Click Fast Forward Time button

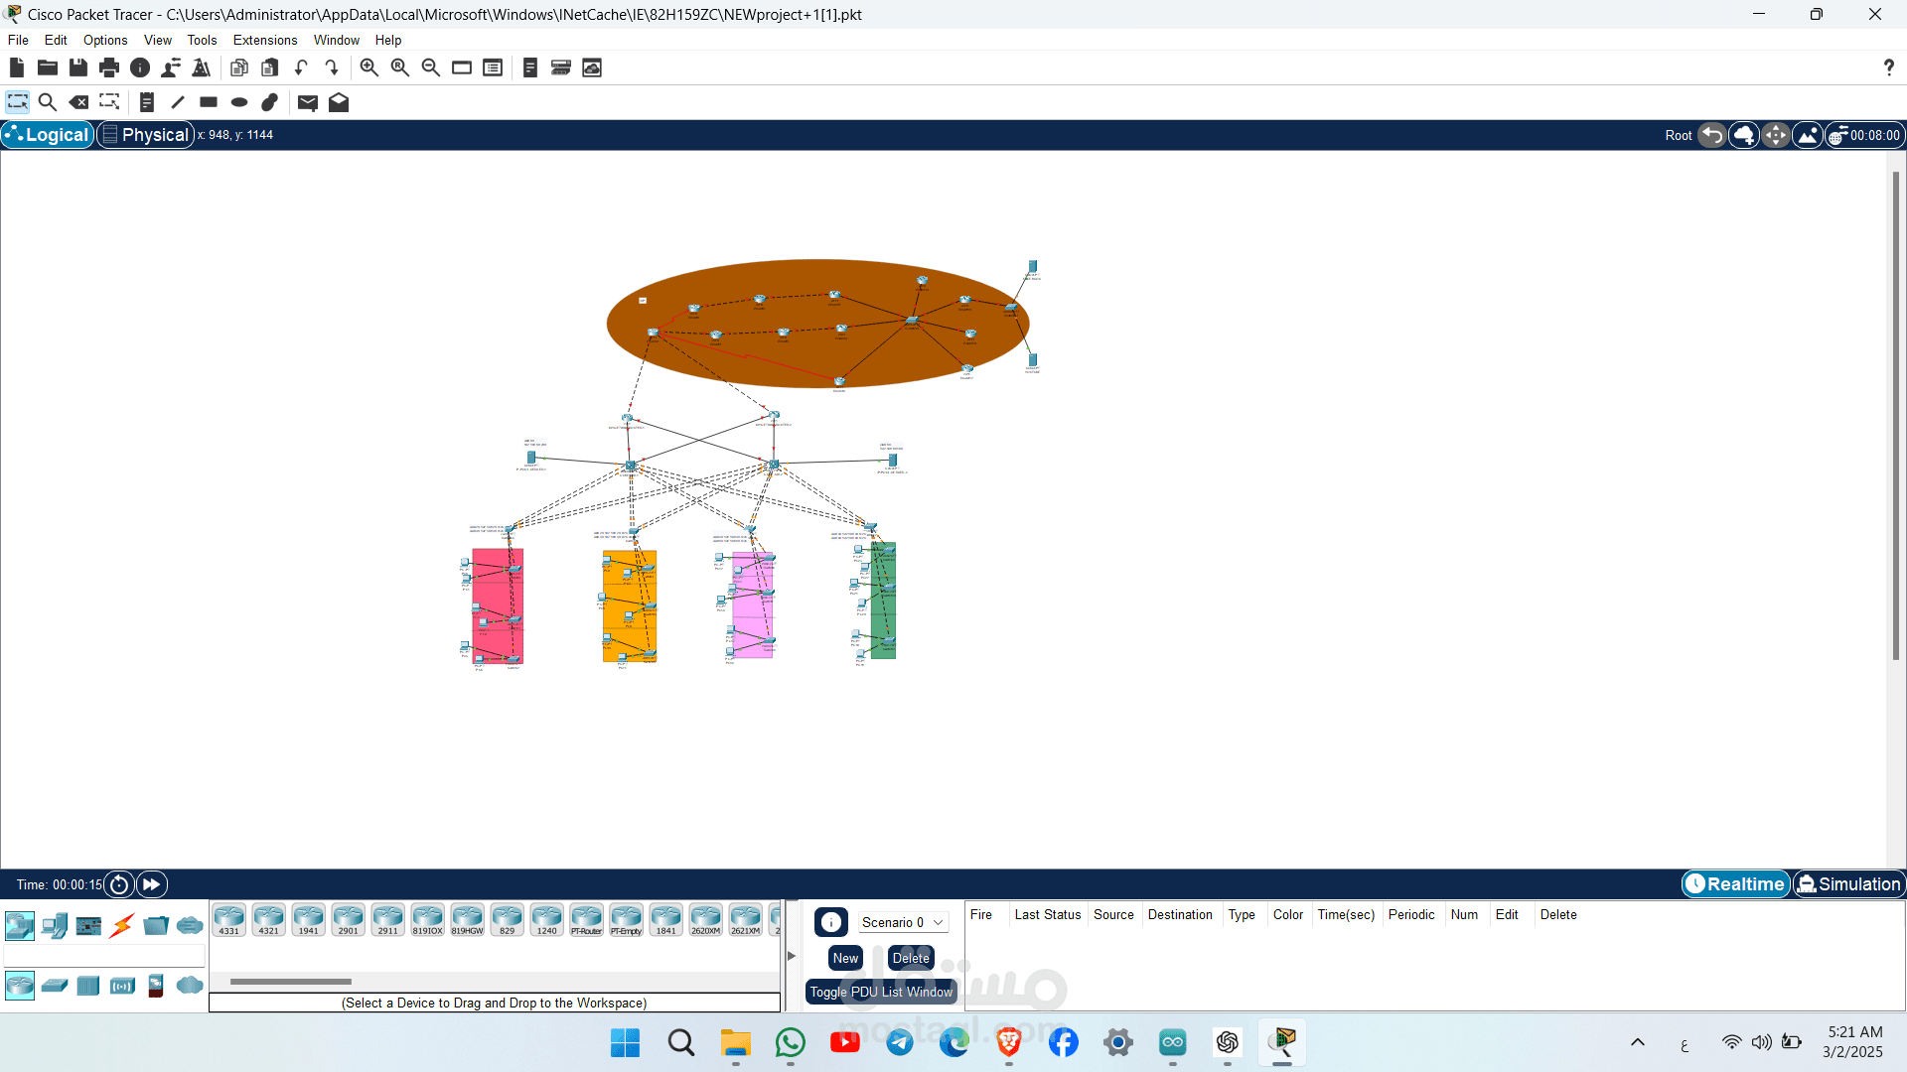coord(151,884)
